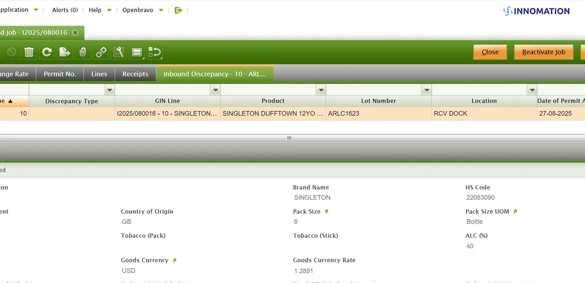This screenshot has height=283, width=585.
Task: Open GIN Line column filter dropdown
Action: [x=215, y=90]
